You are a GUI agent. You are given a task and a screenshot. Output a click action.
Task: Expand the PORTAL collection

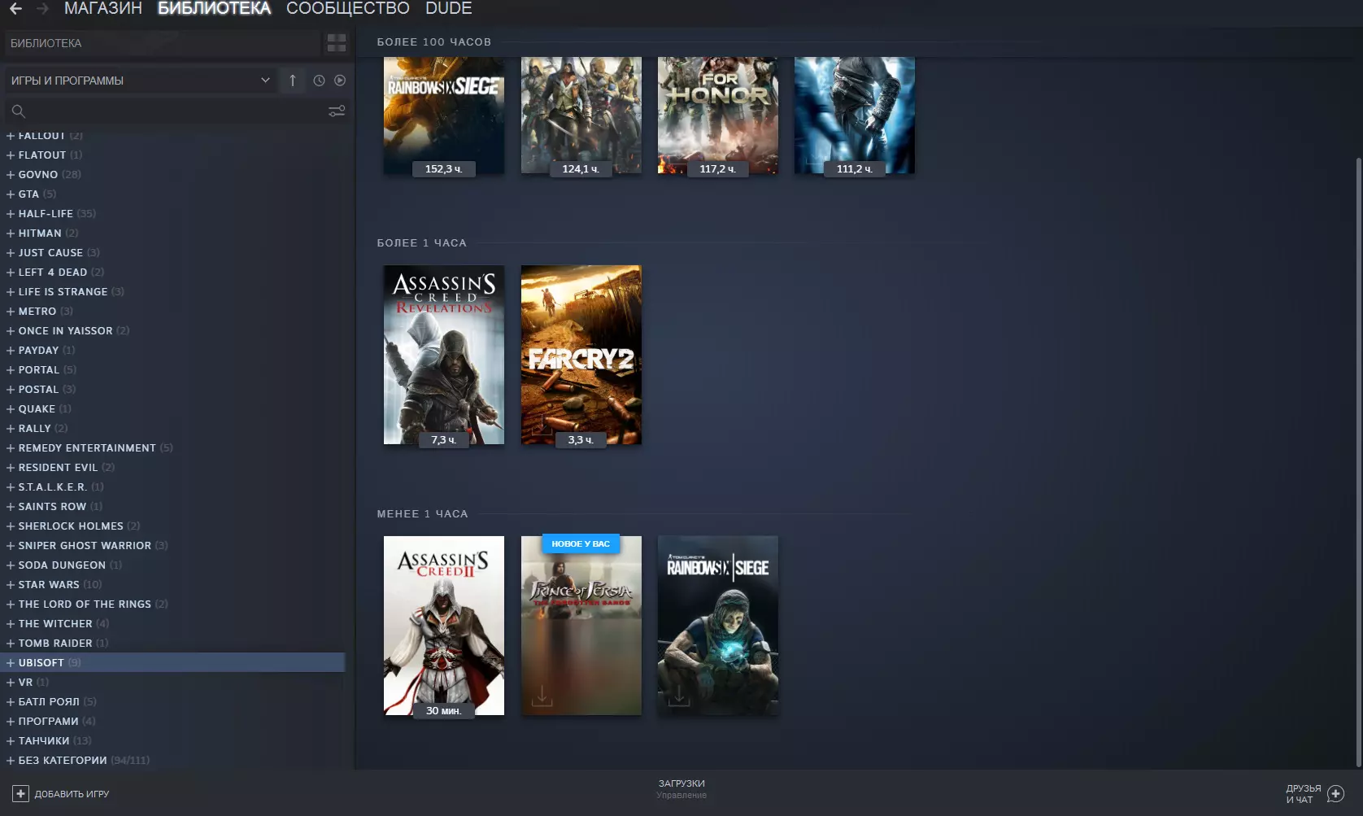11,369
